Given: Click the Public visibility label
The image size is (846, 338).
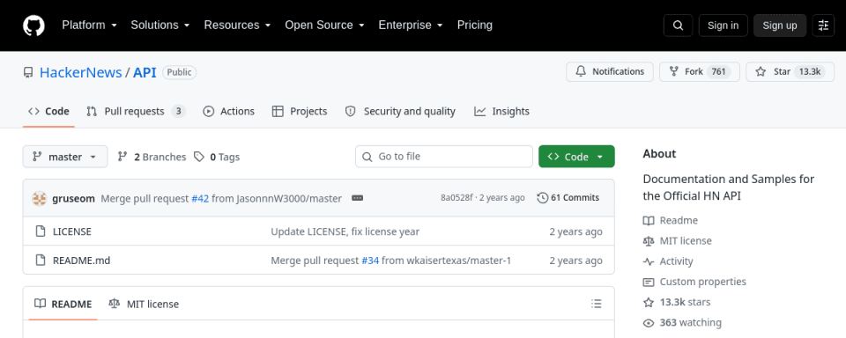Looking at the screenshot, I should pos(179,72).
